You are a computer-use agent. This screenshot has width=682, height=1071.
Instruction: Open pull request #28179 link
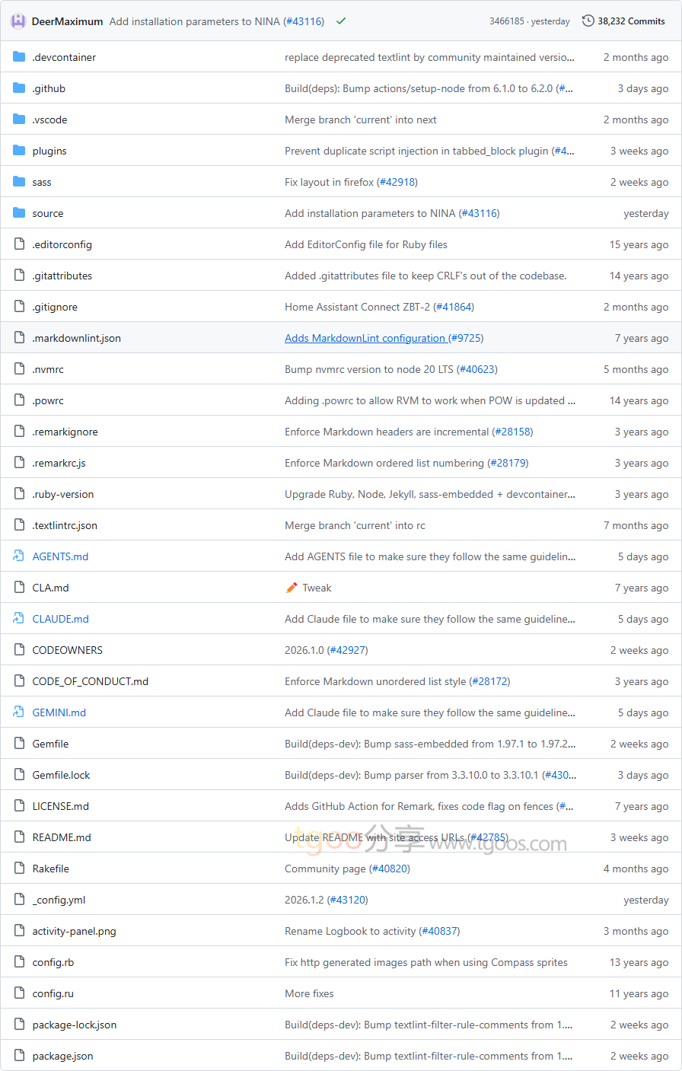508,463
